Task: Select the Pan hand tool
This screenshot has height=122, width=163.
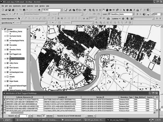Action: pyautogui.click(x=104, y=10)
